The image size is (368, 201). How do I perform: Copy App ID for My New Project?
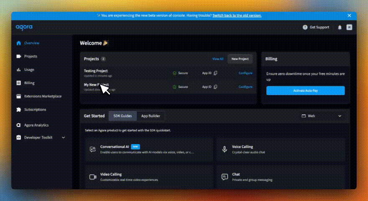pos(215,87)
